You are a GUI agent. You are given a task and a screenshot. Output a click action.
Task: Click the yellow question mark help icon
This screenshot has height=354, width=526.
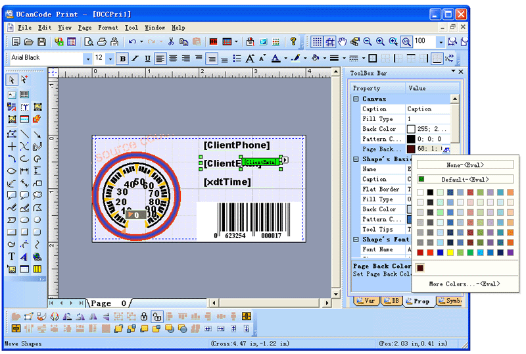coord(293,41)
